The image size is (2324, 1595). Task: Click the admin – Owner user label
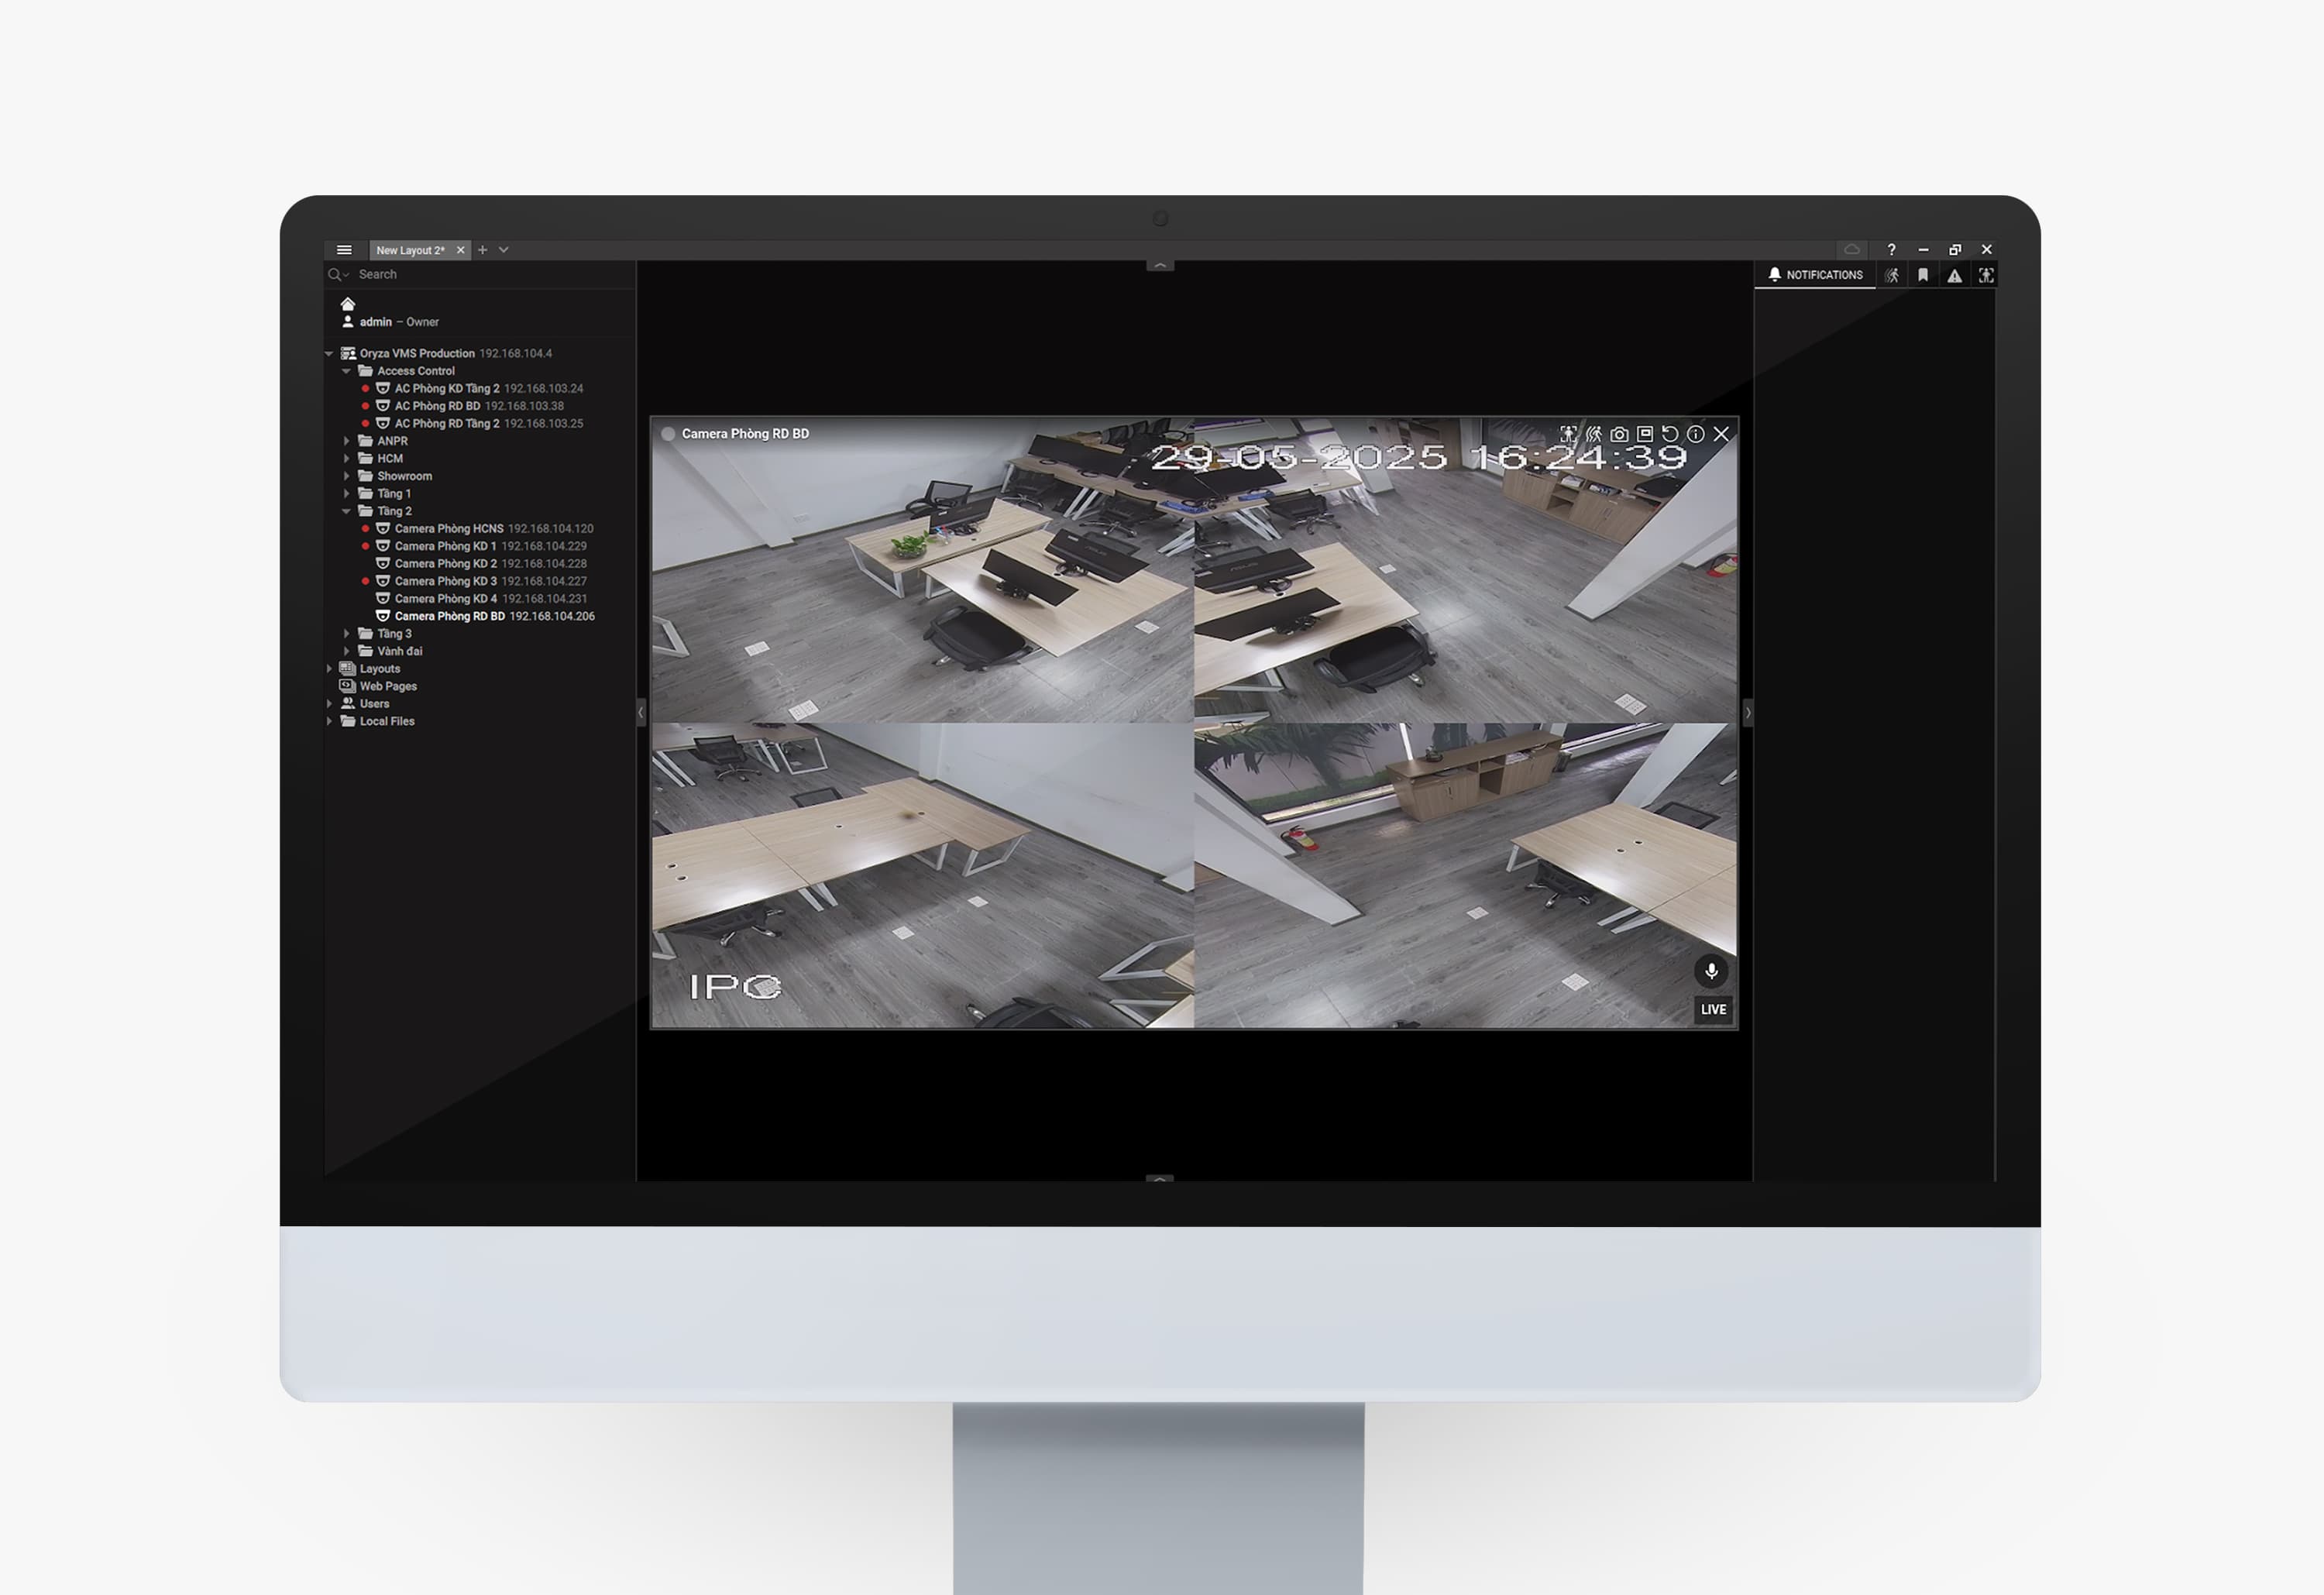(399, 322)
